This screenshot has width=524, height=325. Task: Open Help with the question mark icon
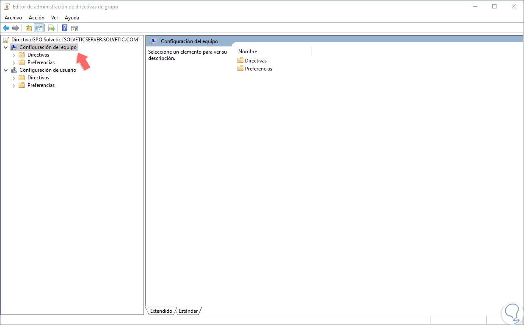pyautogui.click(x=64, y=28)
